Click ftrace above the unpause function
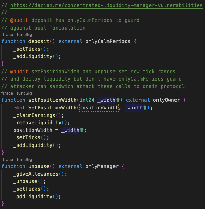205x209 pixels. [x=7, y=160]
